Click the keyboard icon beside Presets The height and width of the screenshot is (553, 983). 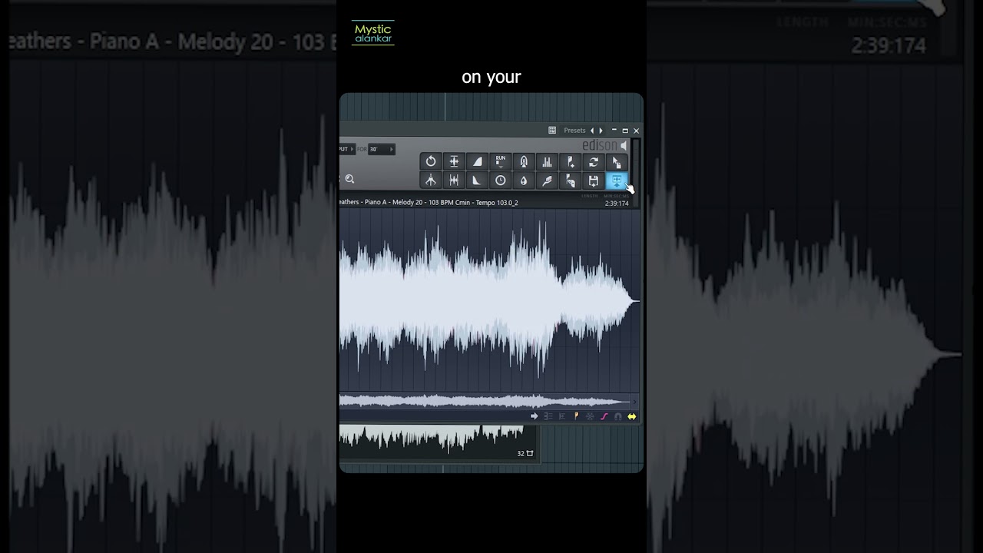pos(552,131)
